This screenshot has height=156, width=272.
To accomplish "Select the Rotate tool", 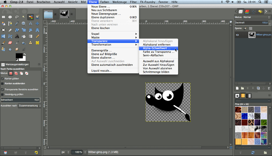I will pos(17,30).
